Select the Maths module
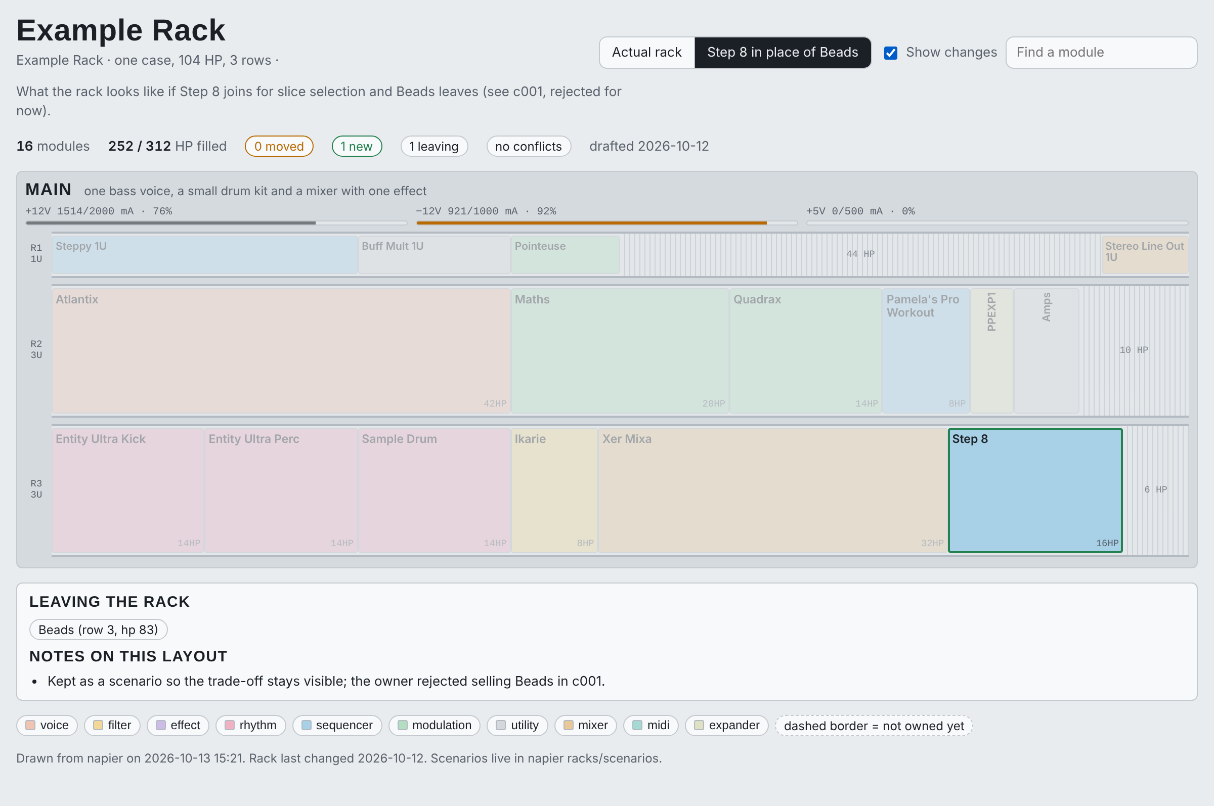The image size is (1214, 806). (x=620, y=350)
